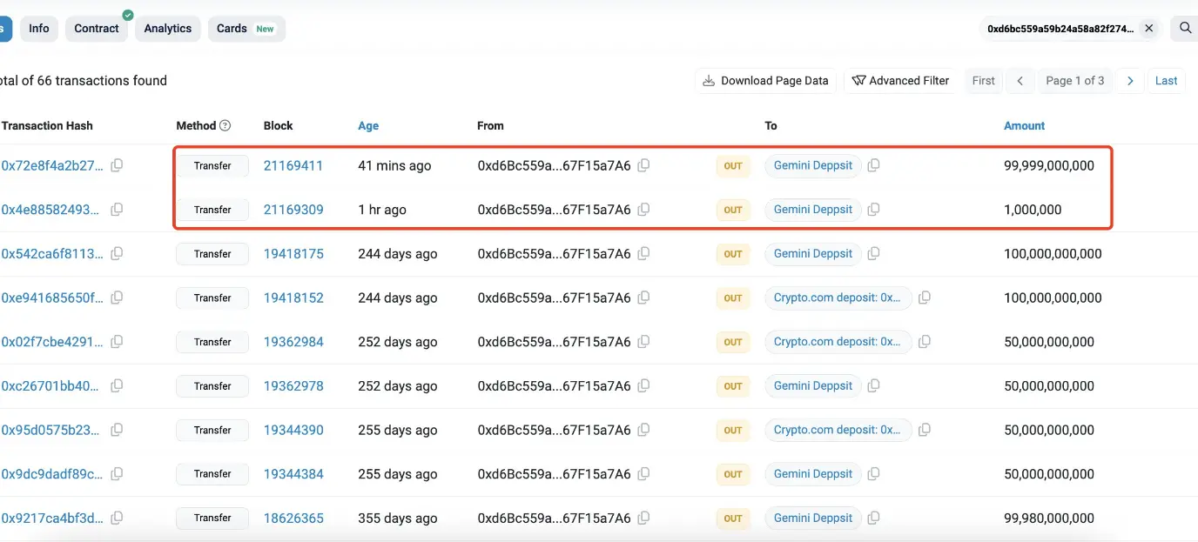Viewport: 1198px width, 542px height.
Task: Copy From address in block 19418152 row
Action: [643, 298]
